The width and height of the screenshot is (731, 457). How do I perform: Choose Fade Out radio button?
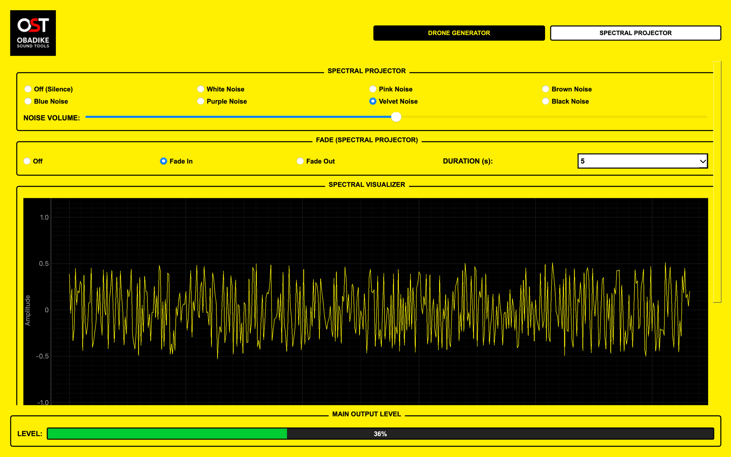tap(300, 161)
